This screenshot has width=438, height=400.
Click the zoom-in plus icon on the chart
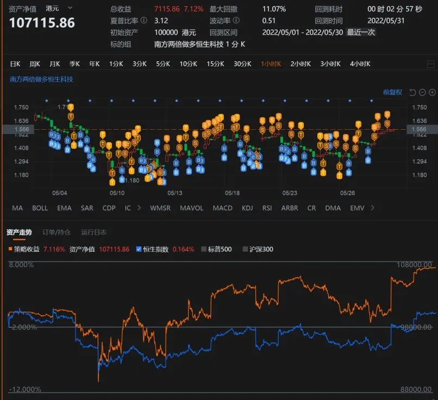pos(433,92)
